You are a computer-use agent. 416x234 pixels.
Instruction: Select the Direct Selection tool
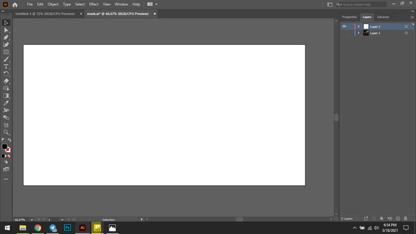pyautogui.click(x=6, y=31)
